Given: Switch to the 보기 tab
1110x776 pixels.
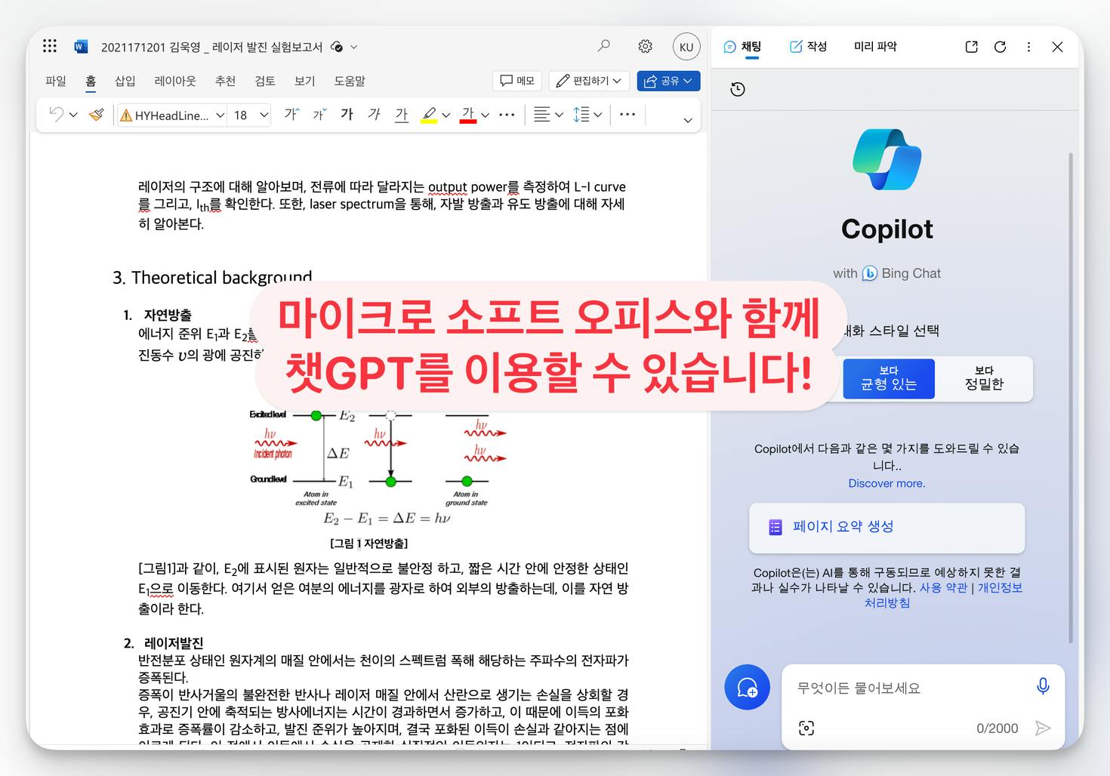Looking at the screenshot, I should pyautogui.click(x=304, y=81).
